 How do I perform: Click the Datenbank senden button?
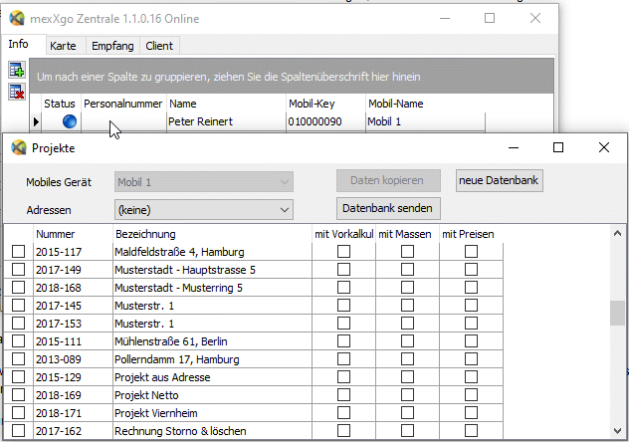389,208
